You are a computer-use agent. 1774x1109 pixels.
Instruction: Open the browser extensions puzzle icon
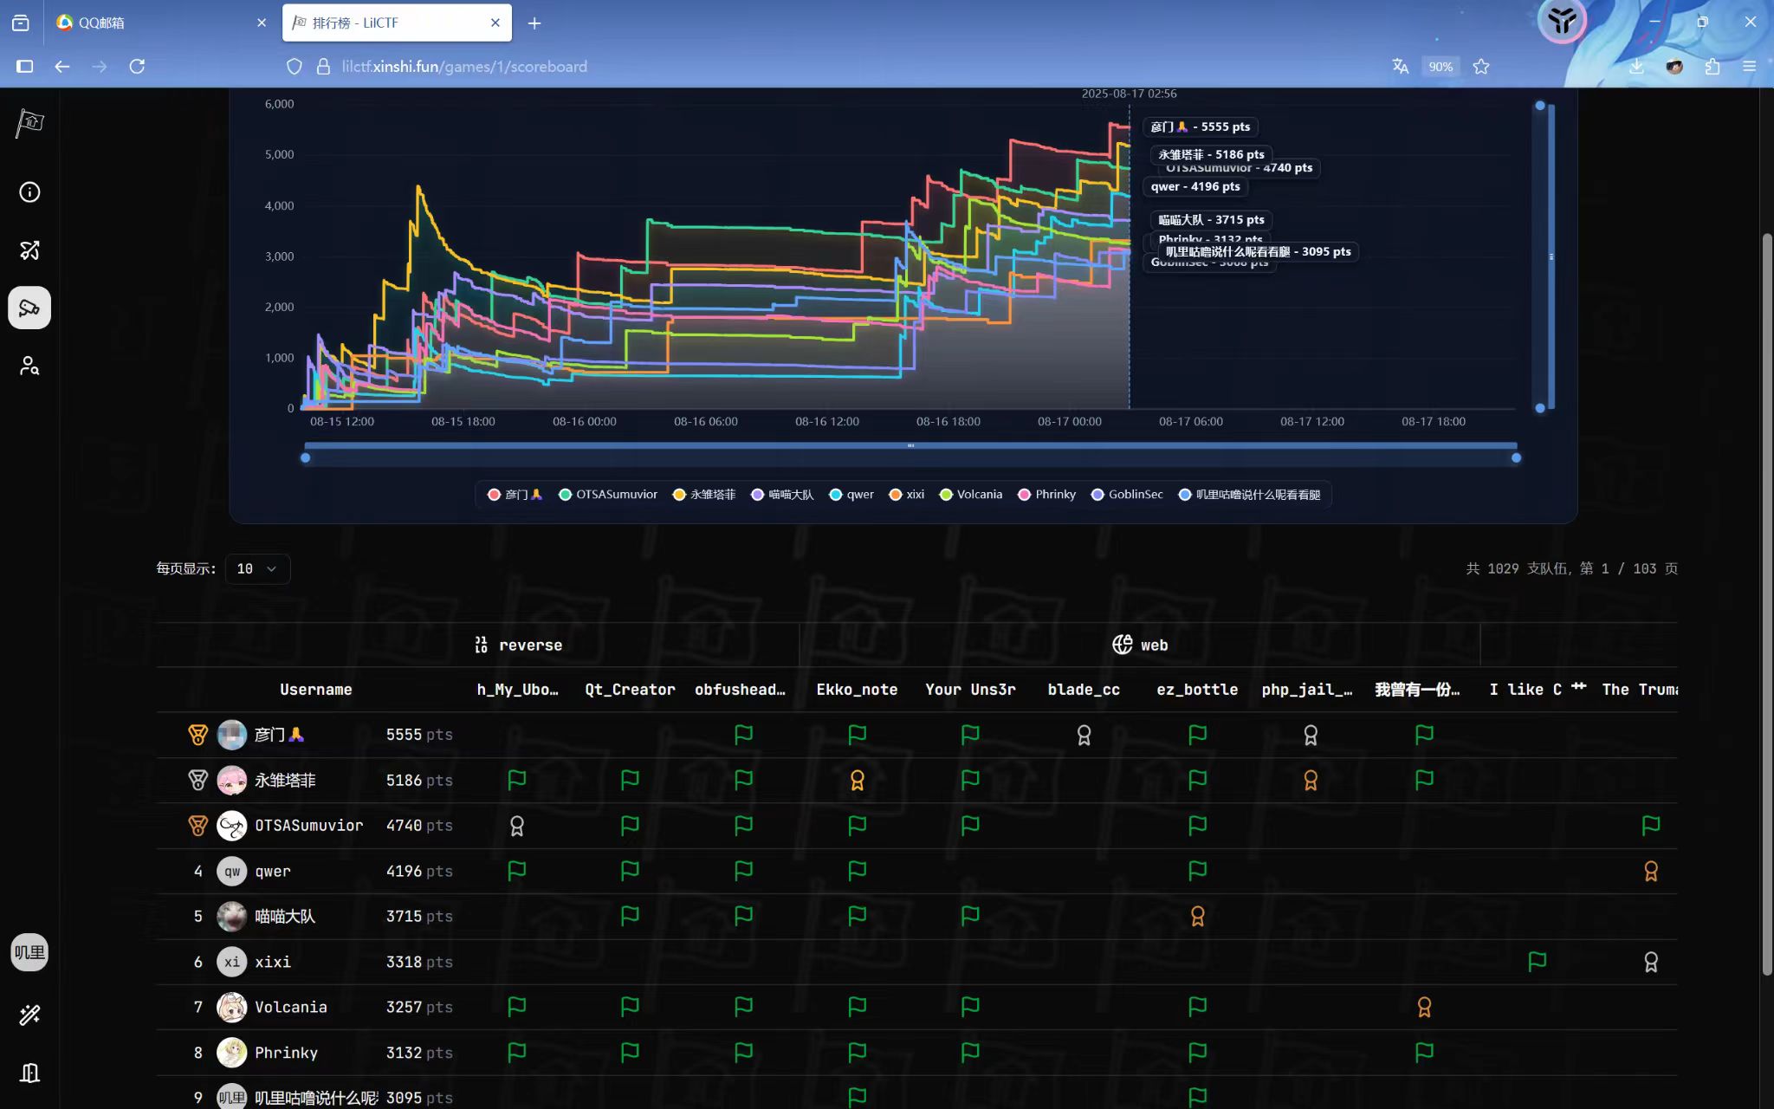click(x=1712, y=67)
